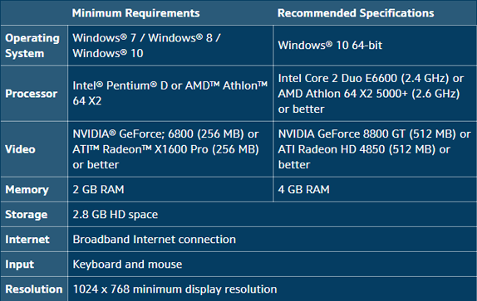
Task: Select the Video row label
Action: tap(20, 149)
